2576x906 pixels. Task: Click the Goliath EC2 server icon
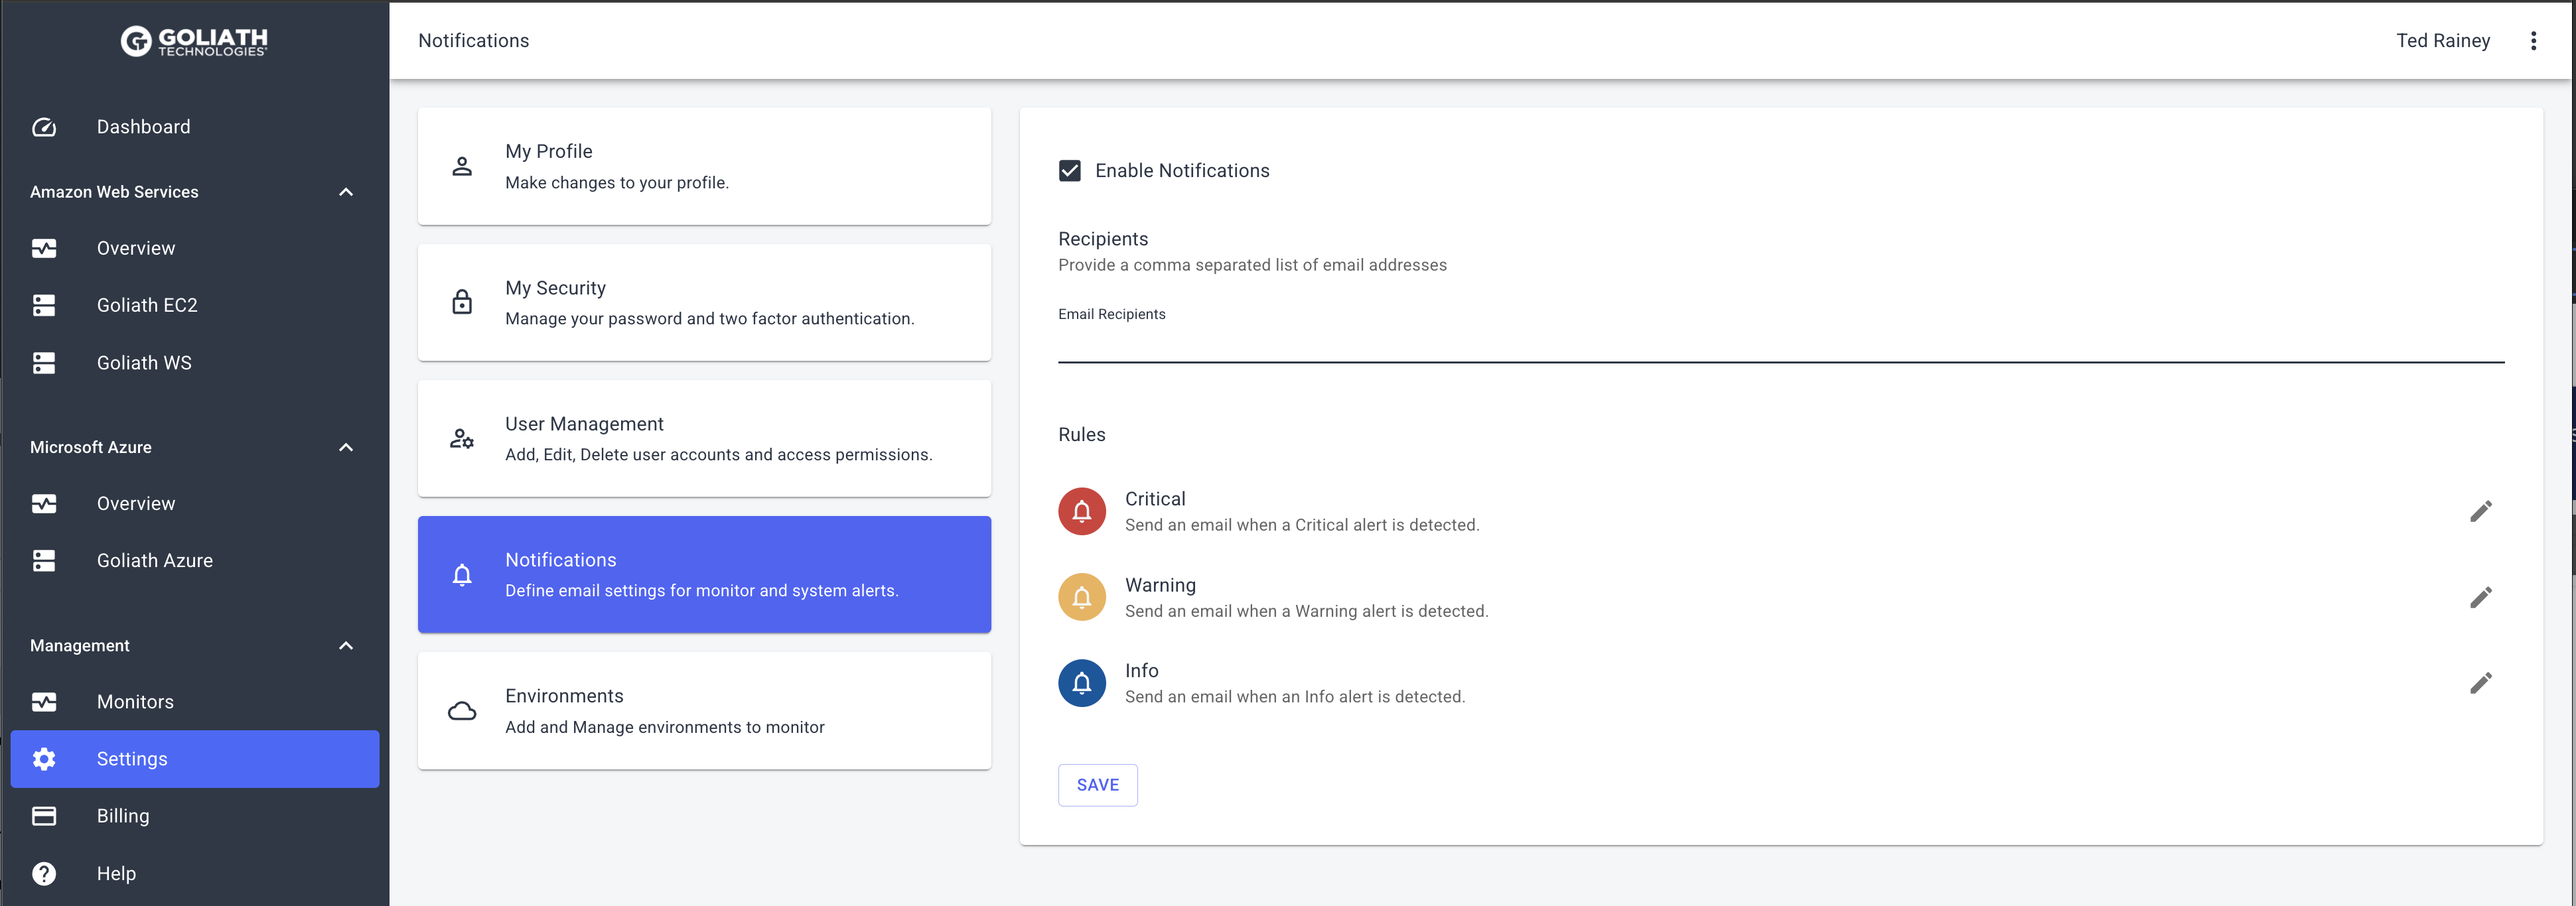(x=44, y=305)
